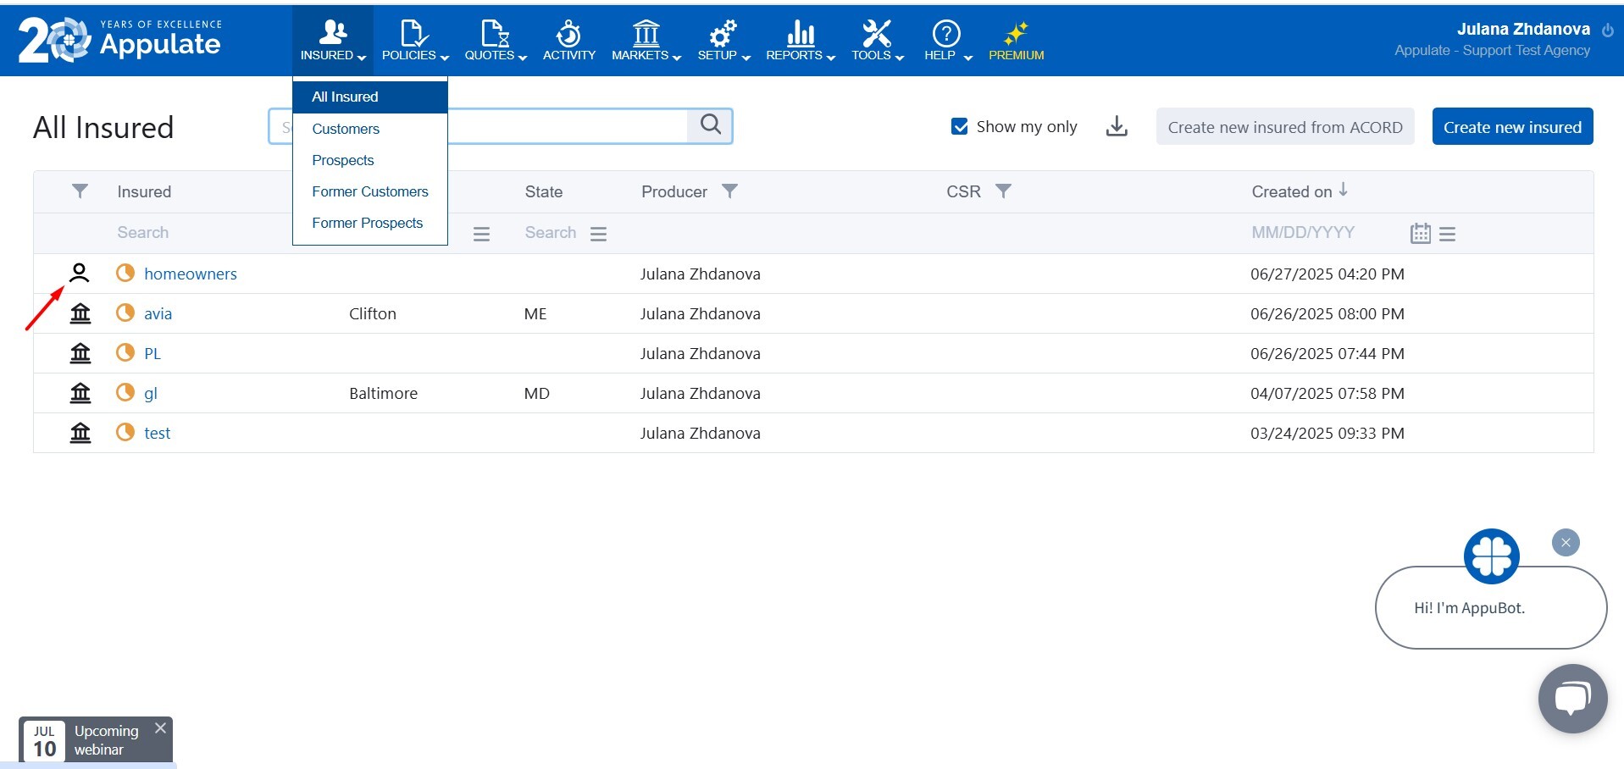
Task: Click the Producer column filter icon
Action: [x=729, y=191]
